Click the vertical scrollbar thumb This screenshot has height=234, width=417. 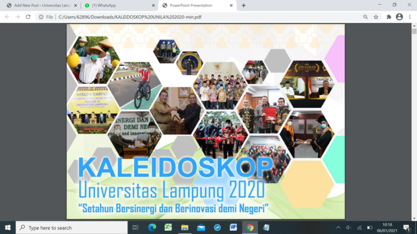click(414, 31)
